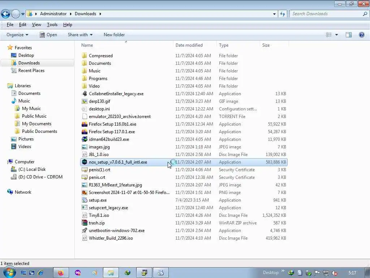
Task: Select Firefox Setup 116.0b1.exe icon
Action: pos(85,124)
